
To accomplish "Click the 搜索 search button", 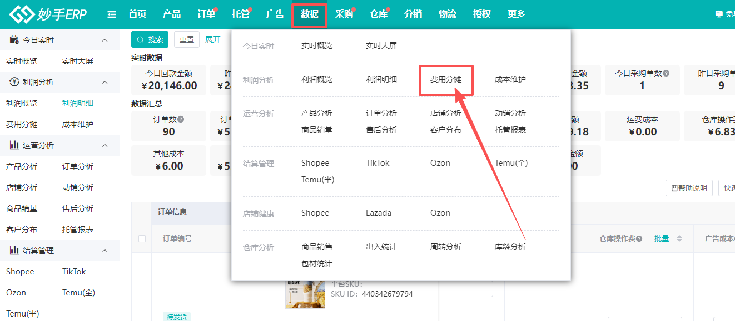I will coord(150,39).
